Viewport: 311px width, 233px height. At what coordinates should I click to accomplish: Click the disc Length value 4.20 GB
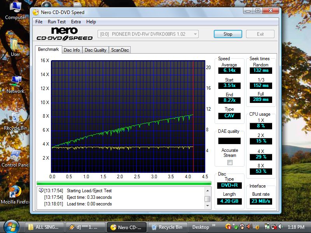tap(229, 201)
